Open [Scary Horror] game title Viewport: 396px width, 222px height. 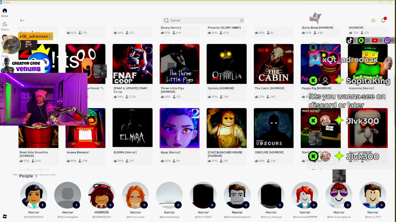(171, 27)
